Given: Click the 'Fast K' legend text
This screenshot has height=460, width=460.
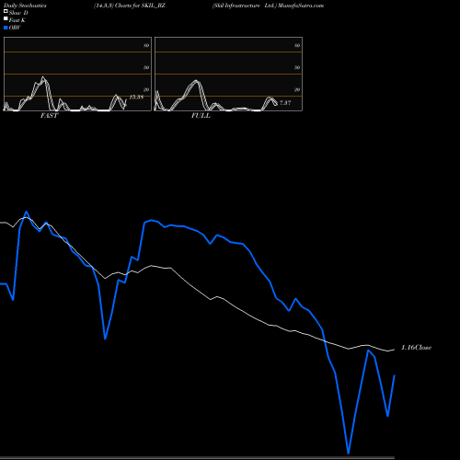Looking at the screenshot, I should 17,20.
